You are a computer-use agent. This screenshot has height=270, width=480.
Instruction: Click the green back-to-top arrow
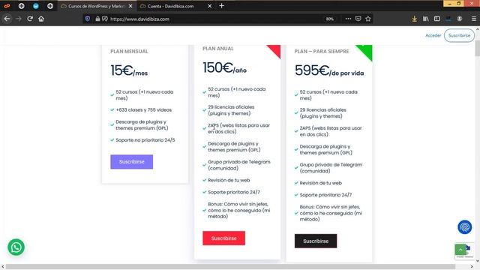[x=460, y=250]
